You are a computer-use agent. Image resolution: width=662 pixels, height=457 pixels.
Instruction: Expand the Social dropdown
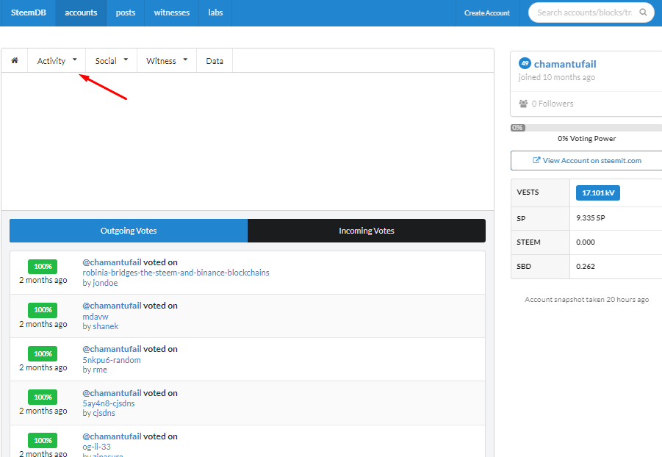point(112,60)
